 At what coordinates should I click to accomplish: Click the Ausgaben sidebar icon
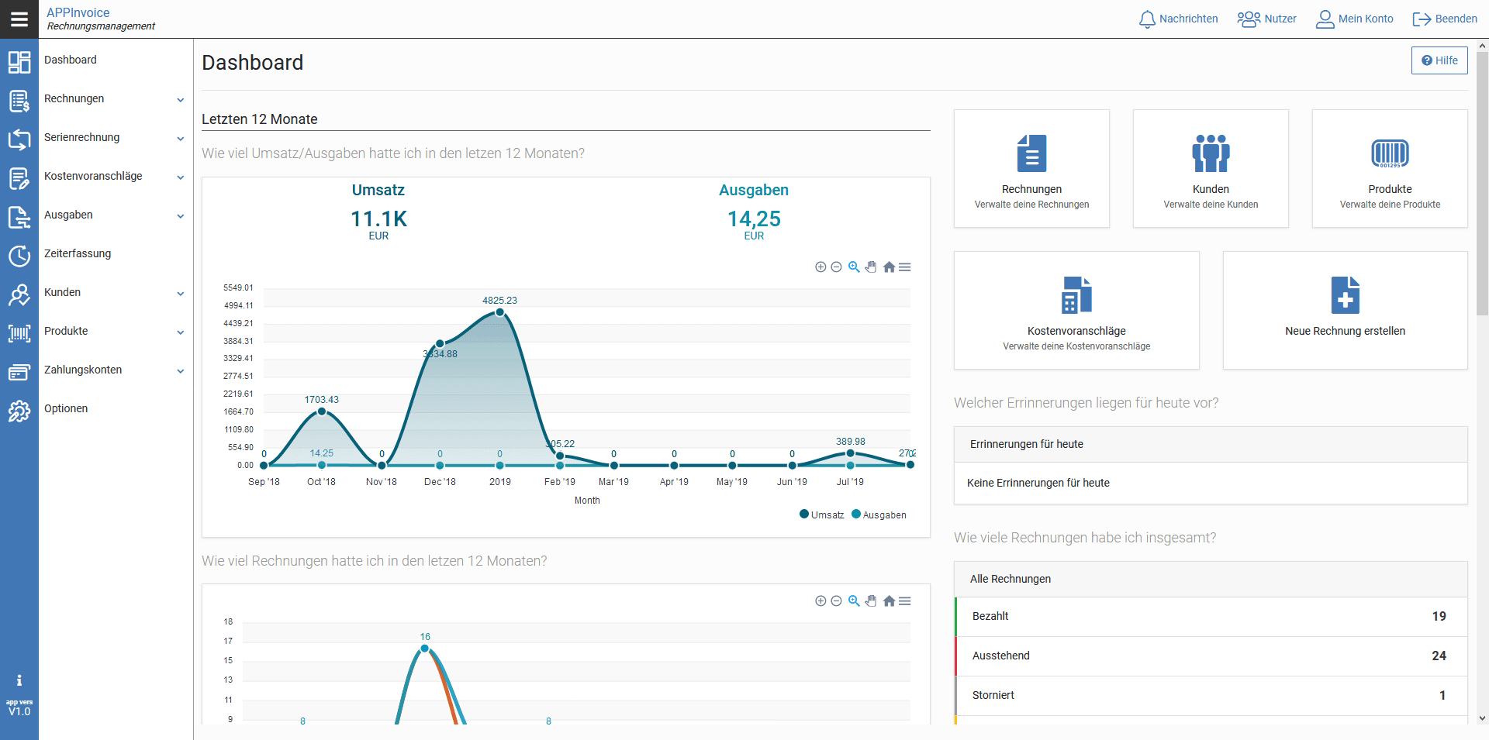click(x=19, y=217)
